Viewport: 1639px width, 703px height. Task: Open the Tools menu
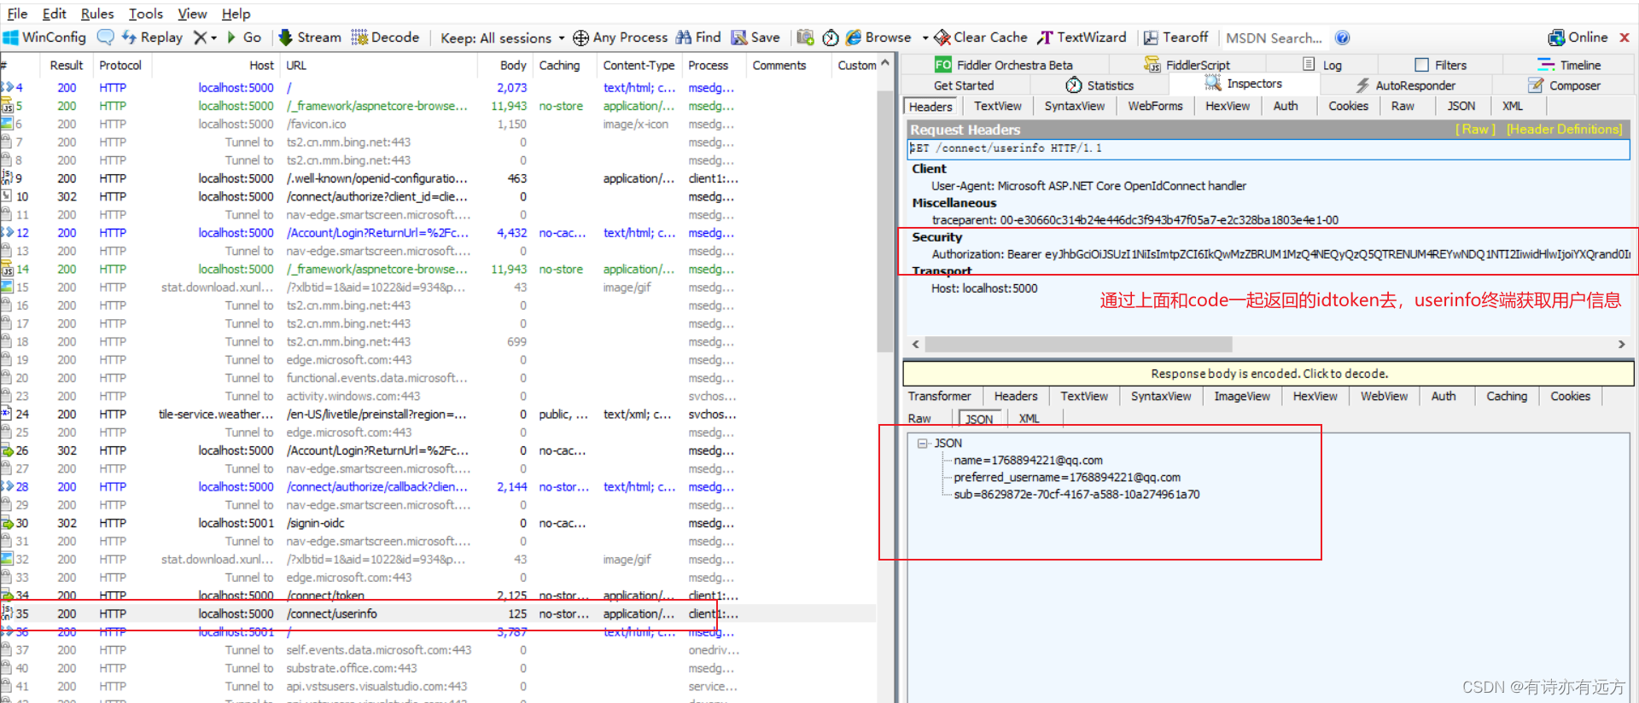[145, 14]
